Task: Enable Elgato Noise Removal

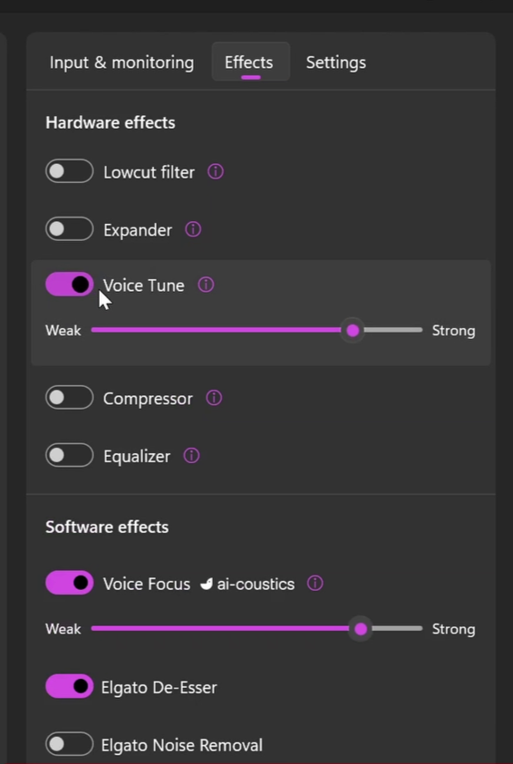Action: click(69, 744)
